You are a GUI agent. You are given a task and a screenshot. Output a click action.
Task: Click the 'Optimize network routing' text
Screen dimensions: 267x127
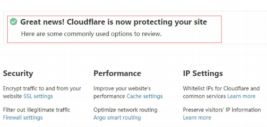pos(125,110)
